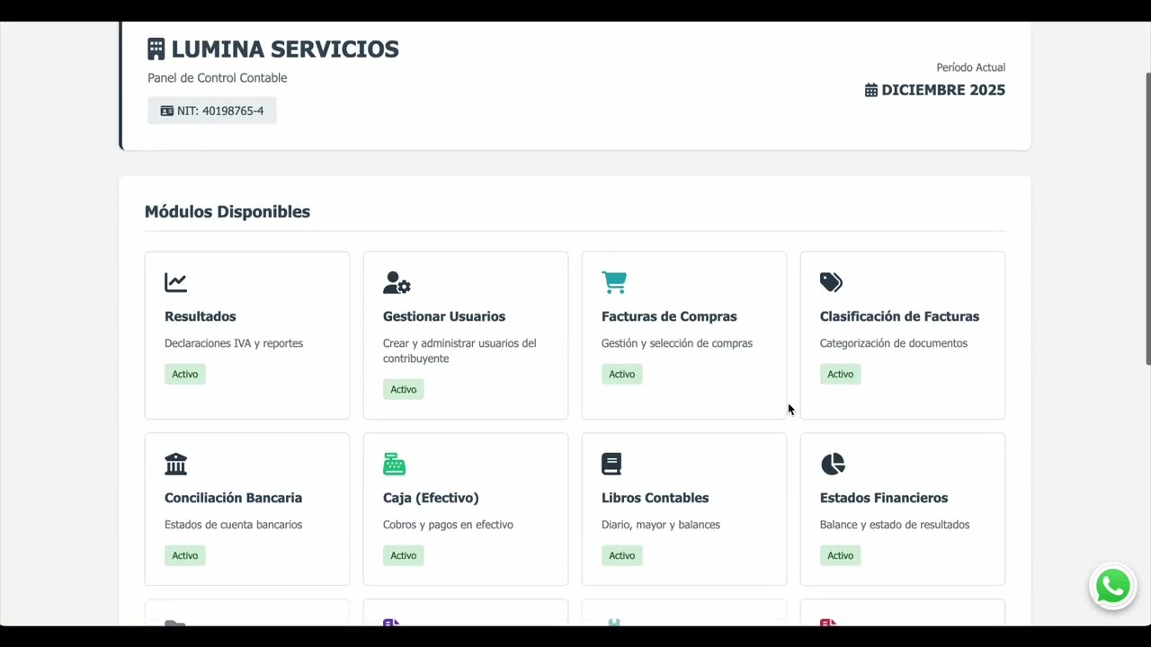Click the Activo badge under Gestionar Usuarios
The image size is (1151, 647).
click(x=404, y=389)
